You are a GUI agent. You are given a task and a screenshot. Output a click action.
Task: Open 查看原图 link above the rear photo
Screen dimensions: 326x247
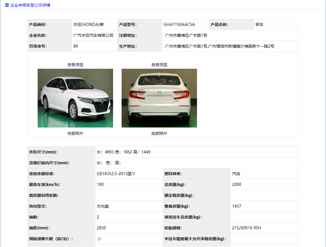click(x=159, y=65)
